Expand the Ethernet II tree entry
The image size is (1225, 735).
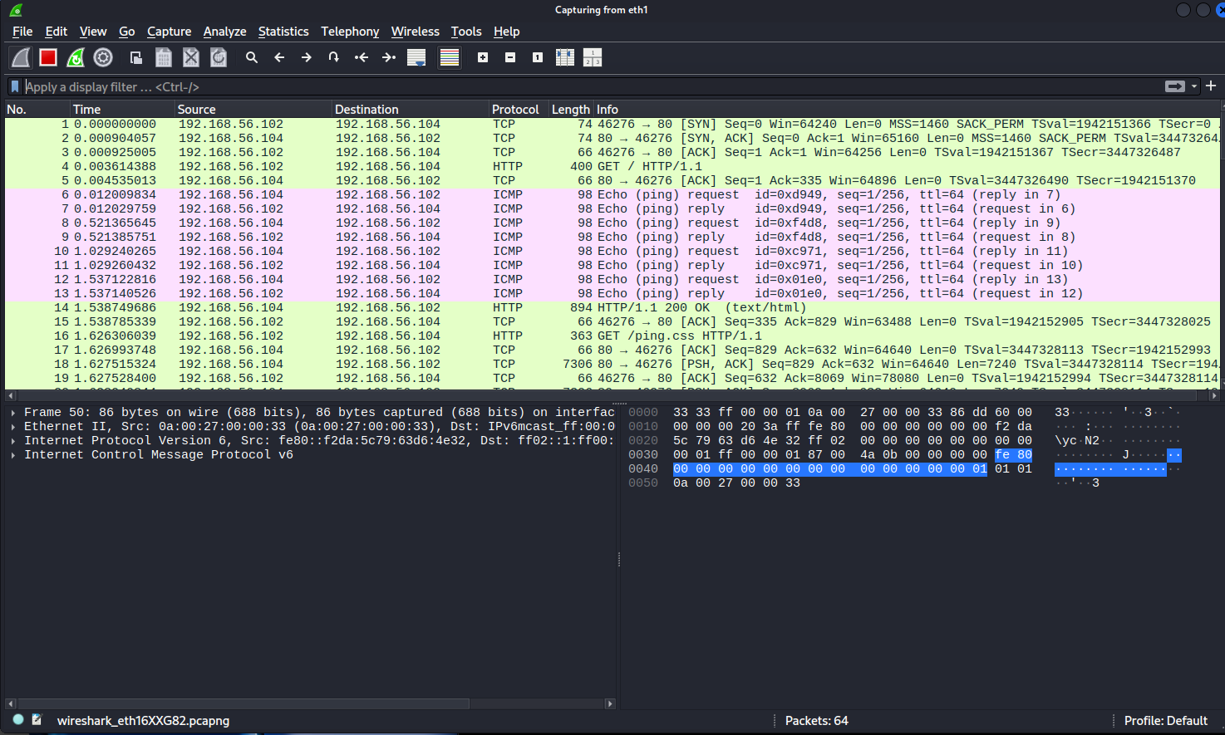(x=13, y=427)
